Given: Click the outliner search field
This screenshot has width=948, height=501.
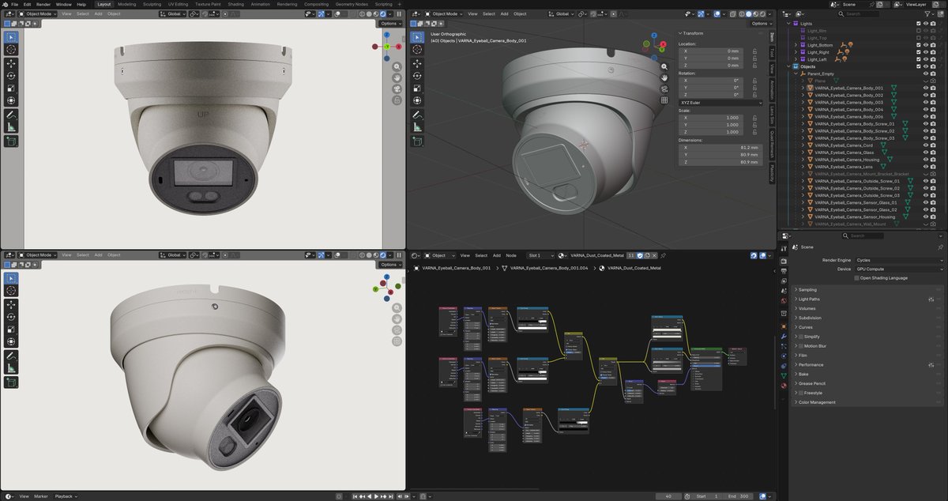Looking at the screenshot, I should [858, 13].
